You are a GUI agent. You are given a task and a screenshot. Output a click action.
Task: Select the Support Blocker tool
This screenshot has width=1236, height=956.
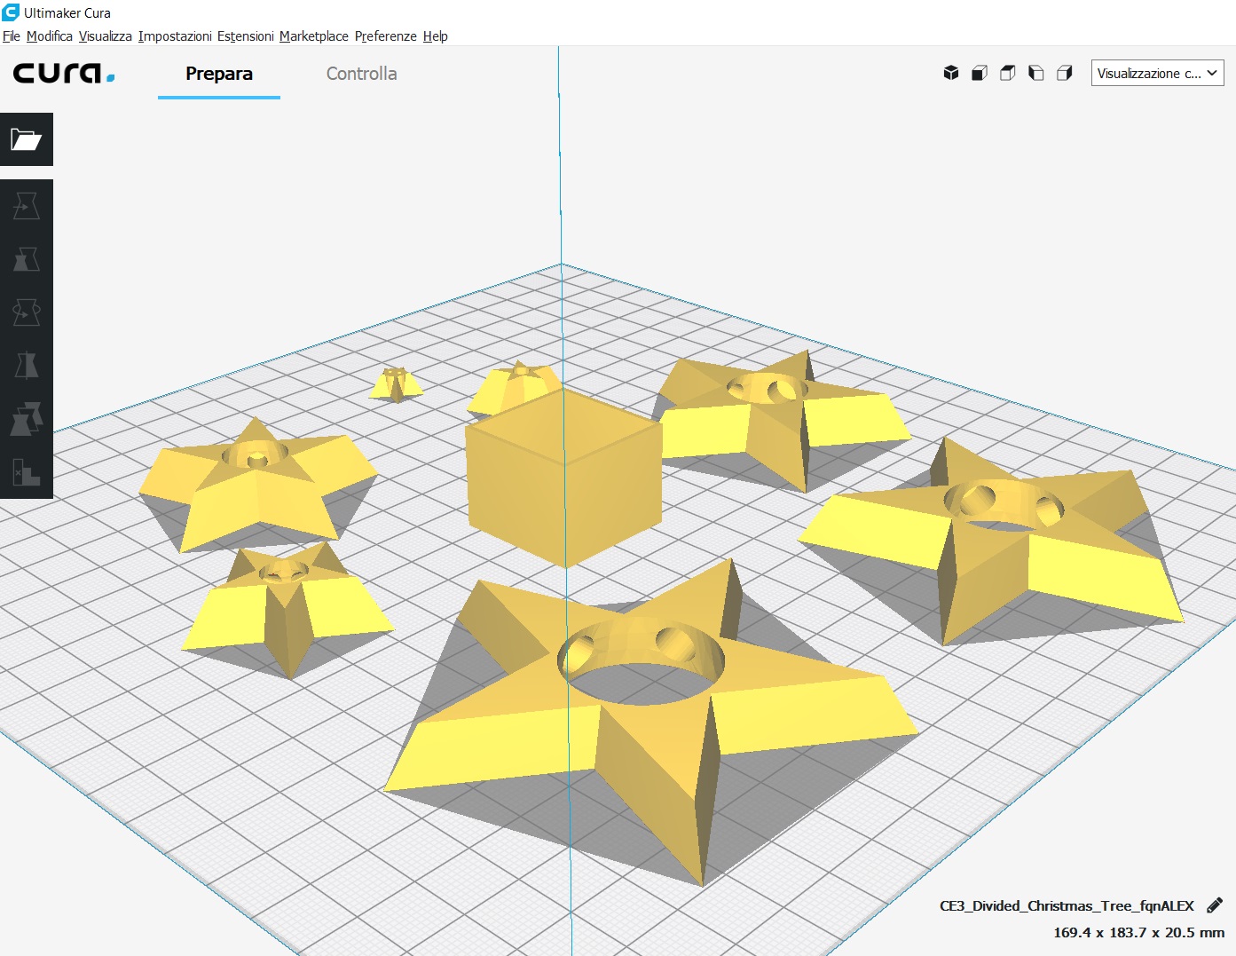(27, 472)
